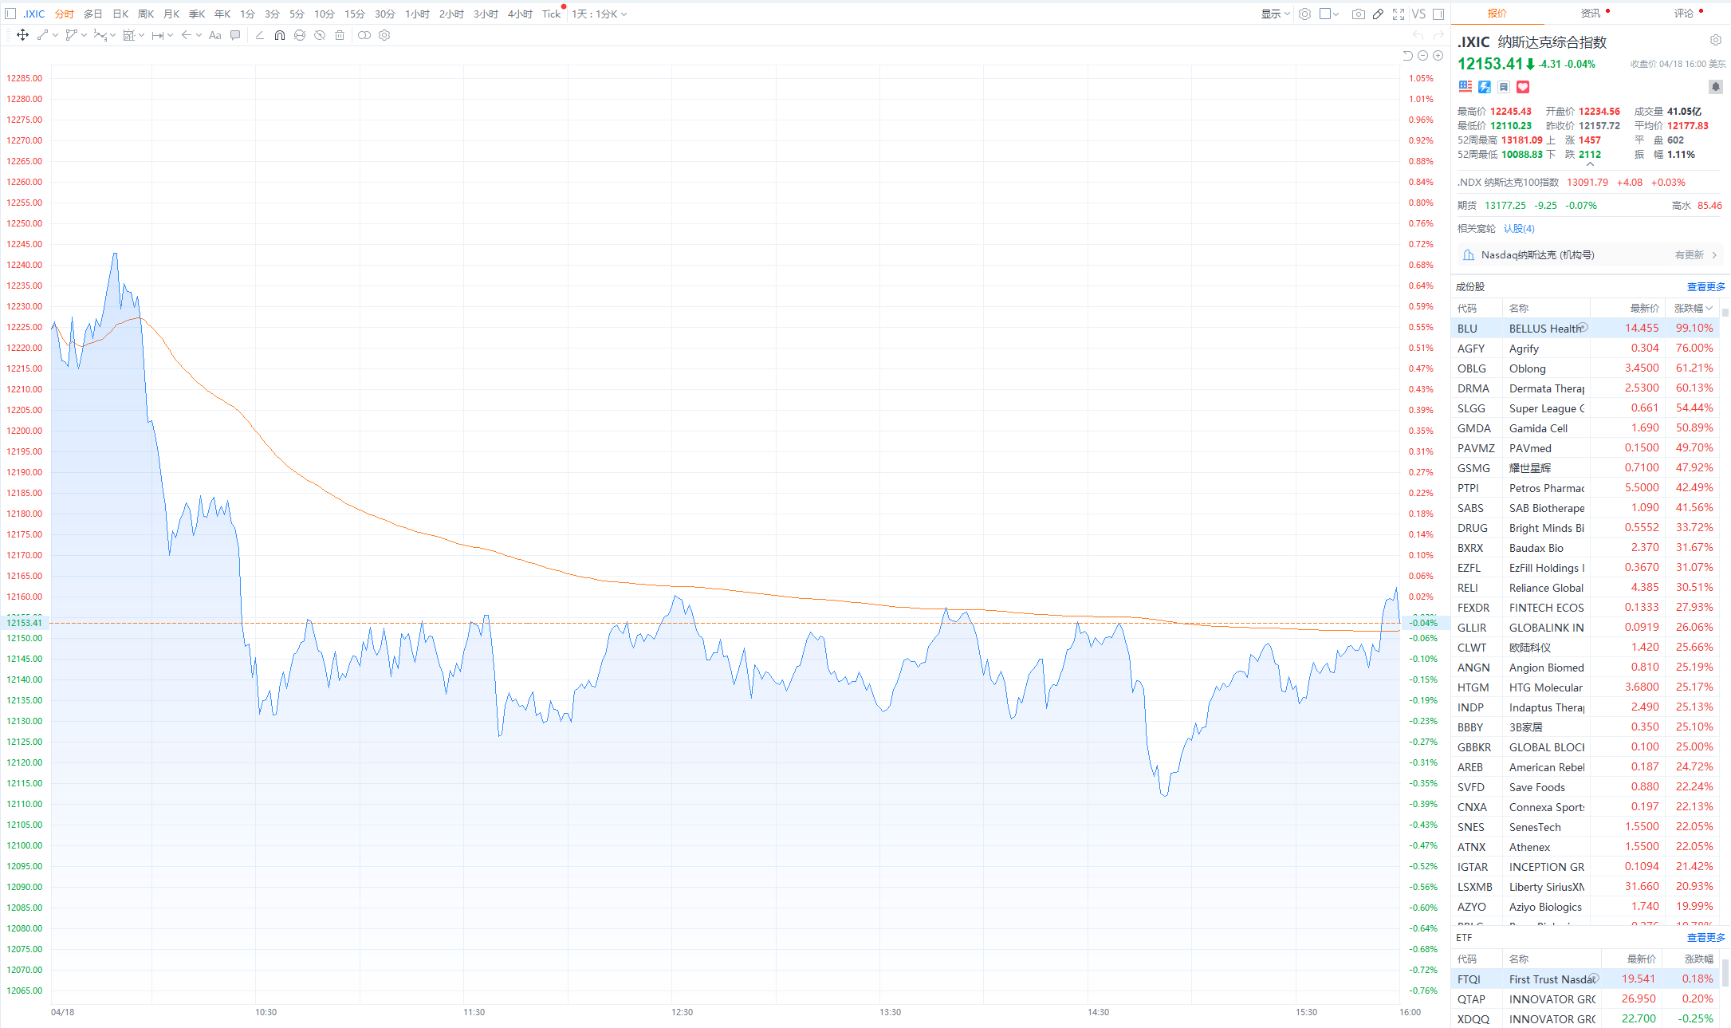This screenshot has width=1731, height=1028.
Task: Click the price alert bell icon
Action: point(1715,86)
